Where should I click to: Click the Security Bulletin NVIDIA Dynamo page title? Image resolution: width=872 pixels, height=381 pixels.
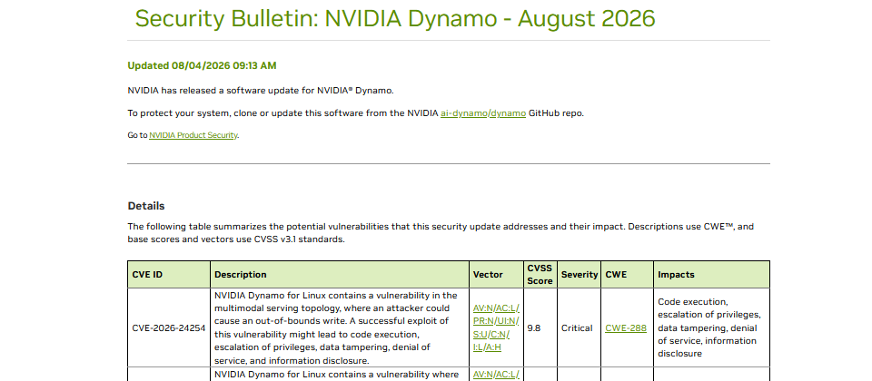[395, 18]
